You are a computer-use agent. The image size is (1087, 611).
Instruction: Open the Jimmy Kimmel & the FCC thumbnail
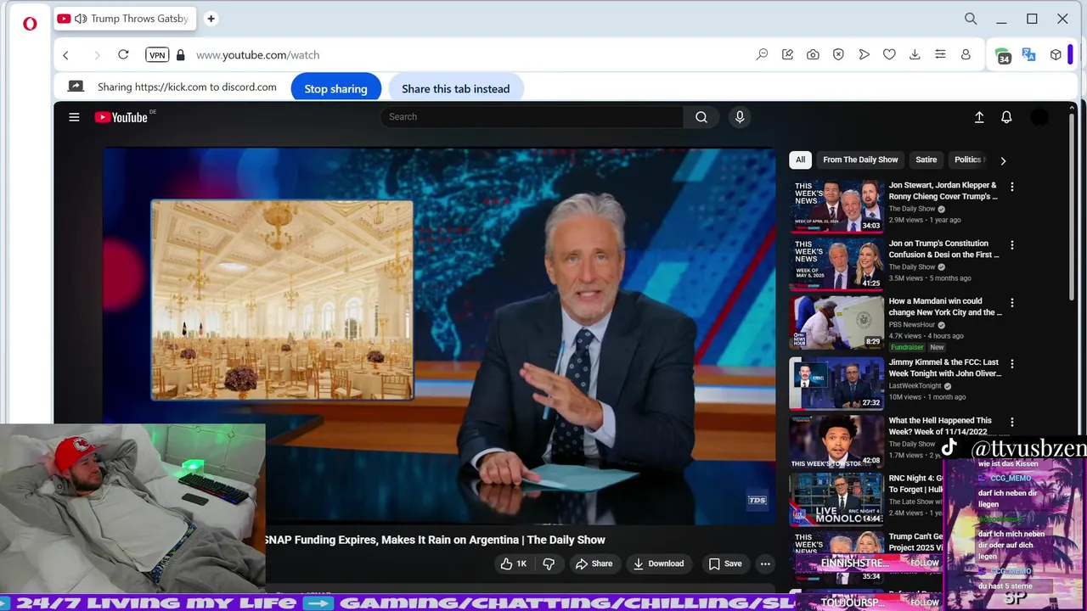click(836, 384)
